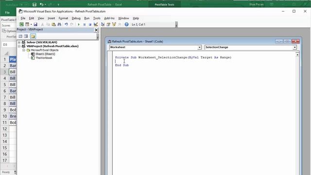Save the workbook via floppy disk icon
Screen dimensions: 311x175
tap(35, 24)
